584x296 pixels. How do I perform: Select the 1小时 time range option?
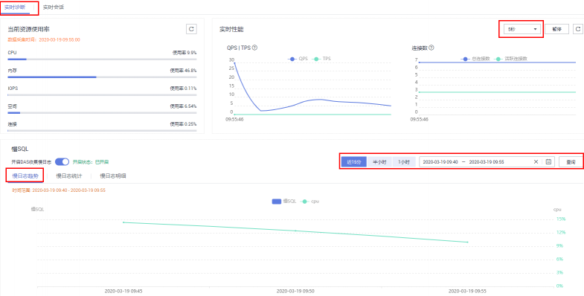pyautogui.click(x=404, y=162)
